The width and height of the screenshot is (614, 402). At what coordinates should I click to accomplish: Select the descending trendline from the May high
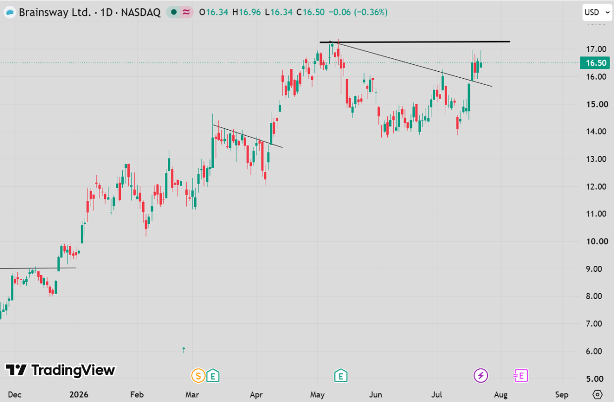(x=411, y=64)
